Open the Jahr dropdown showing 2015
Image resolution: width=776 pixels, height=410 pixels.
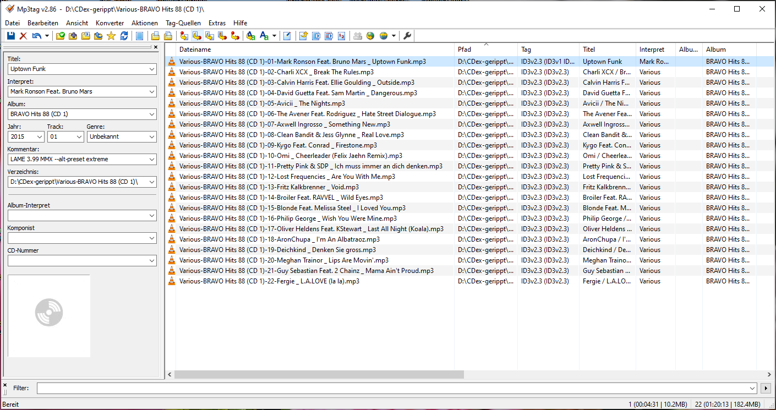(40, 136)
